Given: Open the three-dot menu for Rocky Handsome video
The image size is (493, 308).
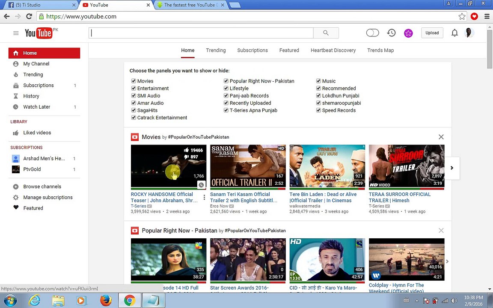Looking at the screenshot, I should (x=204, y=197).
